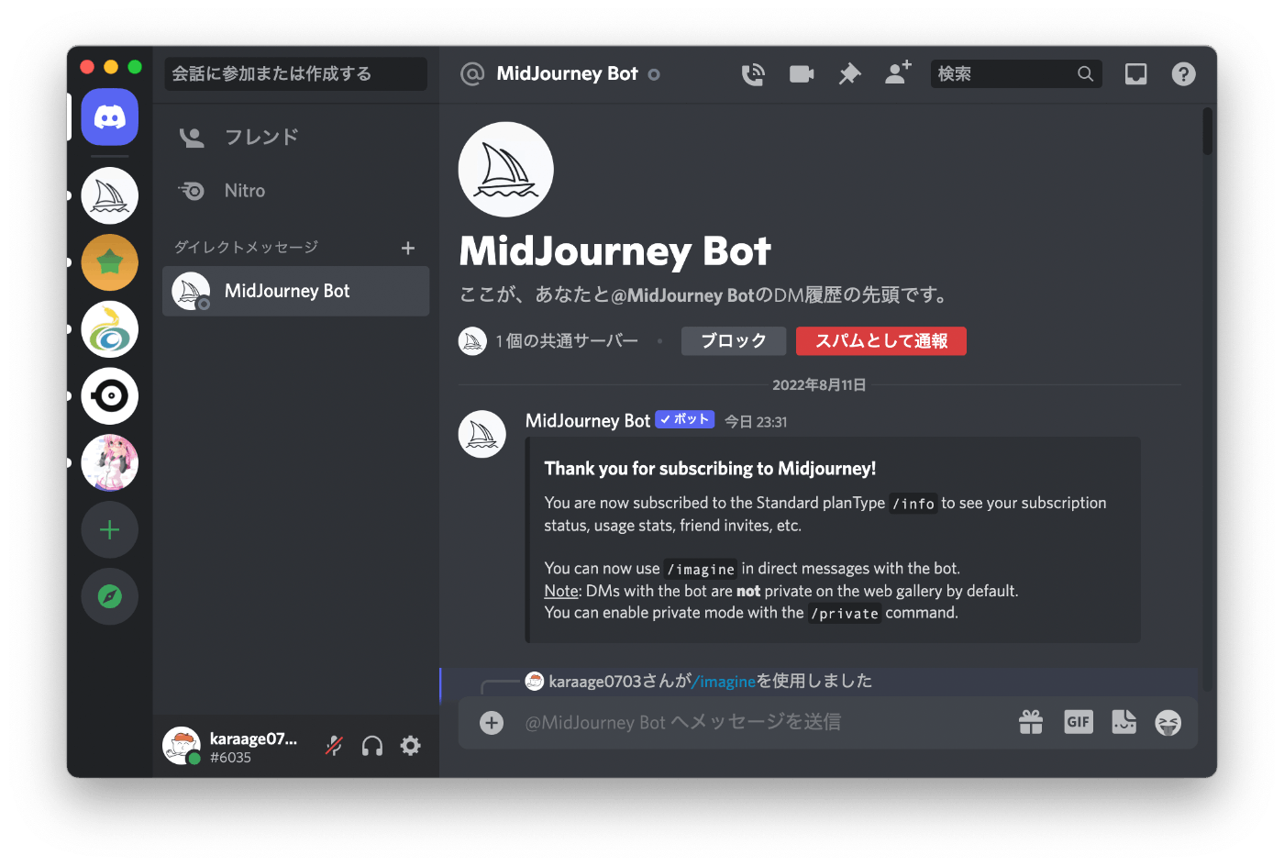Click the 今日 23:31 message timestamp
Viewport: 1284px width, 866px height.
[x=756, y=422]
